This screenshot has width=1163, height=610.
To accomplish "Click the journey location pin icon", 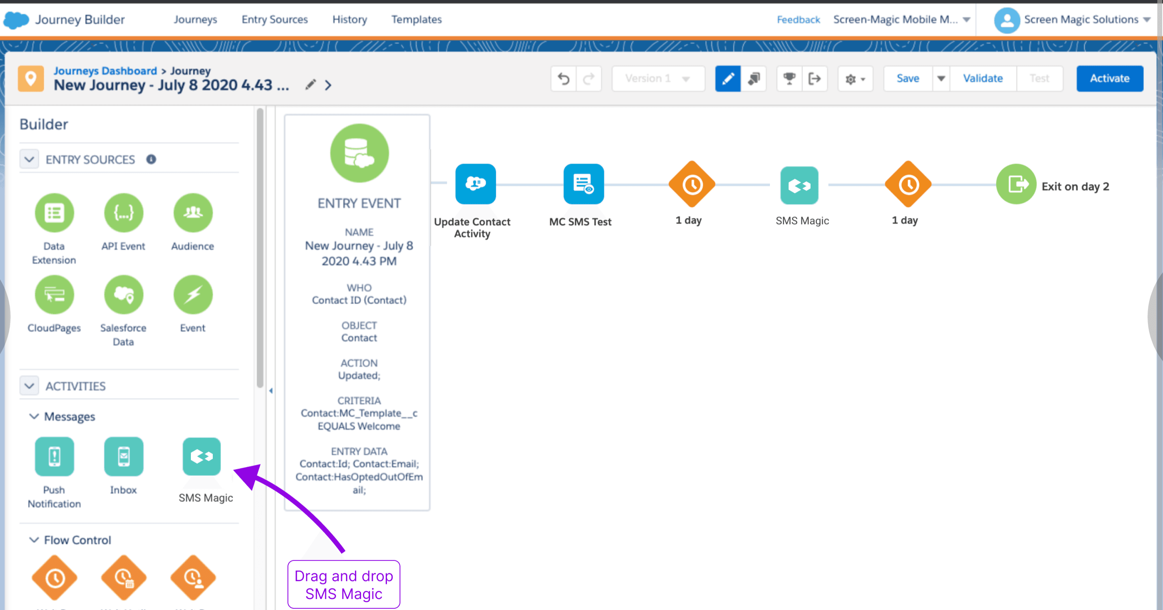I will pos(31,78).
